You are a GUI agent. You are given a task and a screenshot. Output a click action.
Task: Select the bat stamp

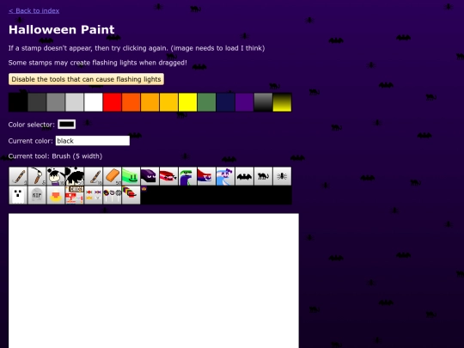click(244, 176)
